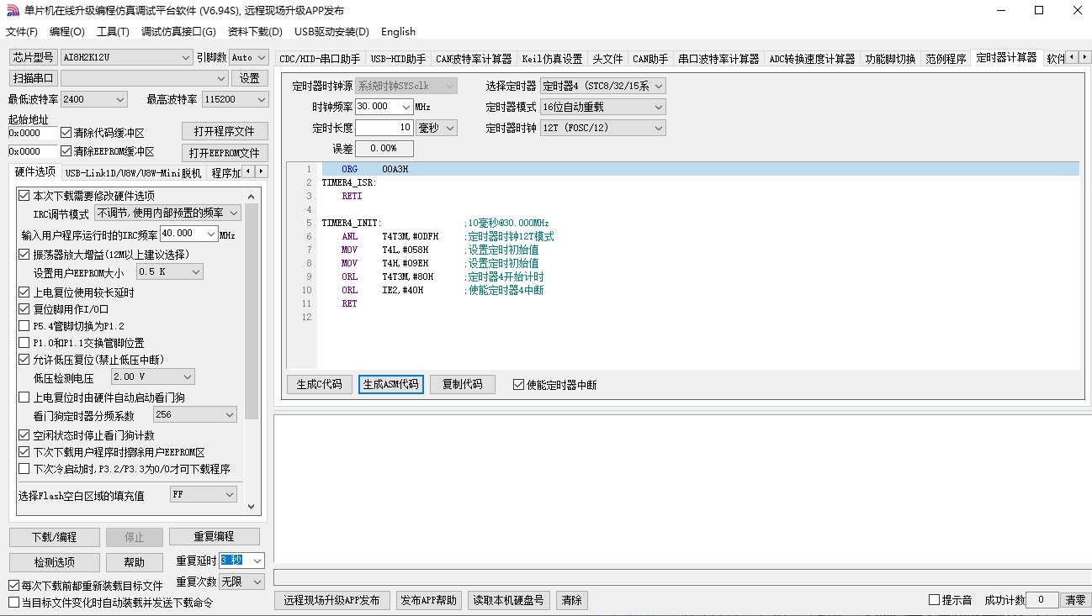
Task: Open 选择定时器 定时器4 dropdown
Action: coord(602,86)
